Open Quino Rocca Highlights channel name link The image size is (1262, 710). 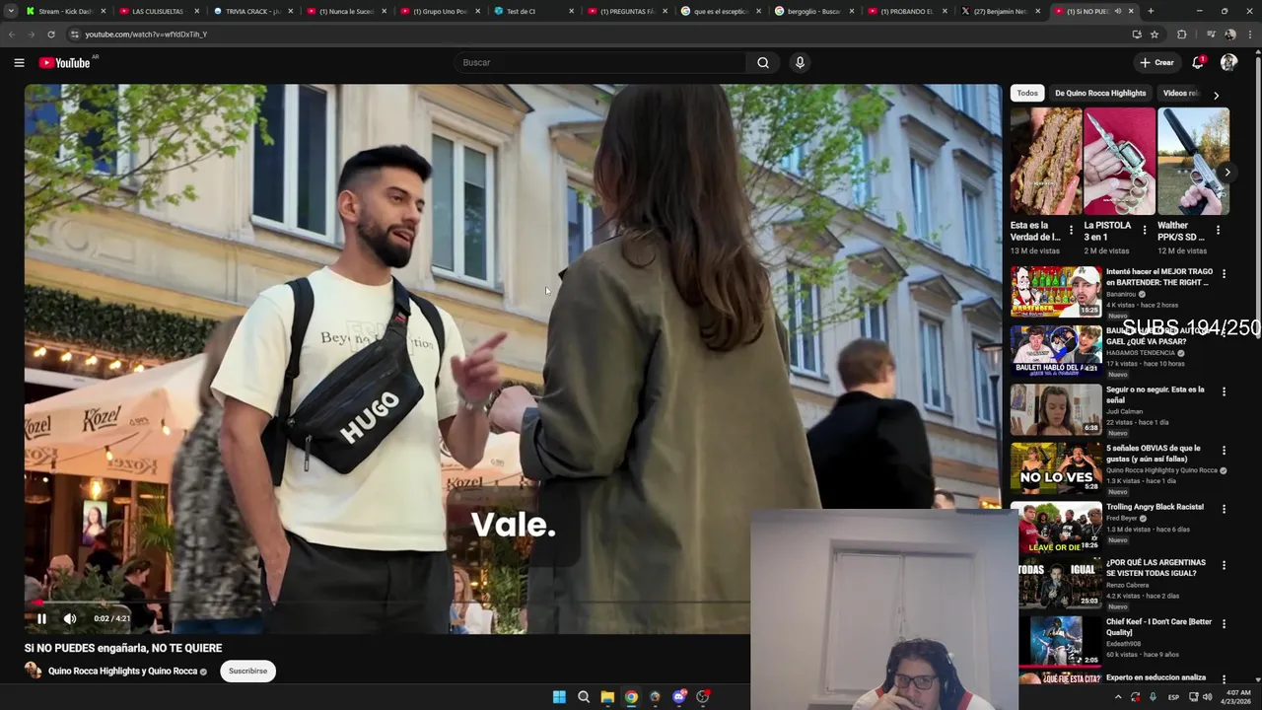[122, 671]
